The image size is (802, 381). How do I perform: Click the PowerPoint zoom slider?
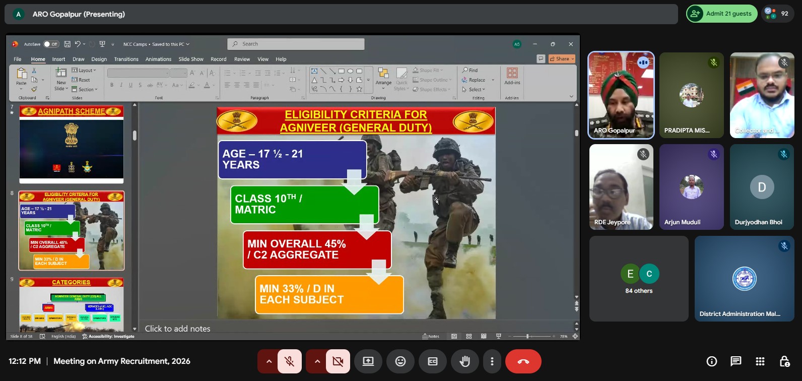(527, 336)
